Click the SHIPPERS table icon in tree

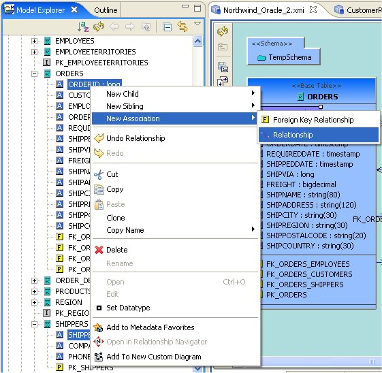click(47, 324)
